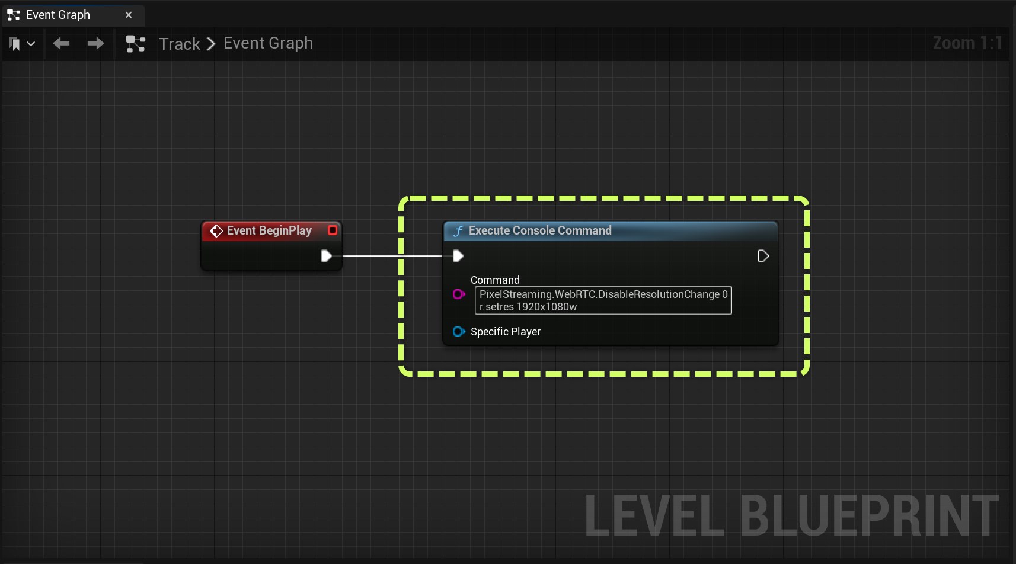Switch to the Event Graph tab
This screenshot has width=1016, height=564.
(57, 15)
